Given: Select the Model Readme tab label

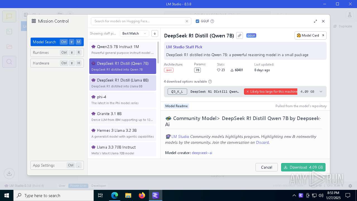Looking at the screenshot, I should point(176,106).
